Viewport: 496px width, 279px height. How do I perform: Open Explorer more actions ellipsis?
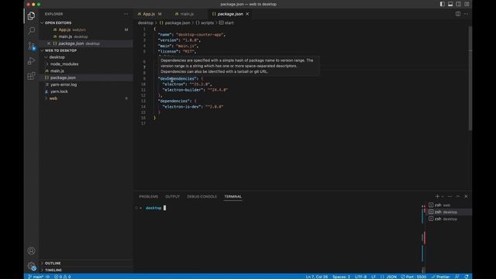click(126, 14)
